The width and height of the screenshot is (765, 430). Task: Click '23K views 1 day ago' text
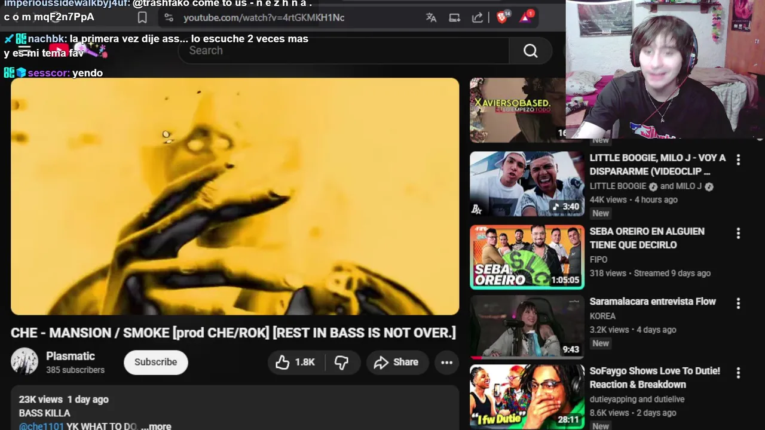coord(63,400)
